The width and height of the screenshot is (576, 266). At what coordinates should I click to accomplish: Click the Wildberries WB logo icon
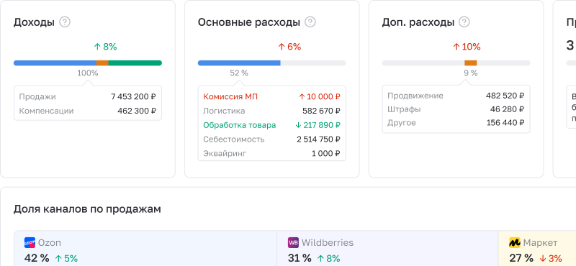pos(294,242)
